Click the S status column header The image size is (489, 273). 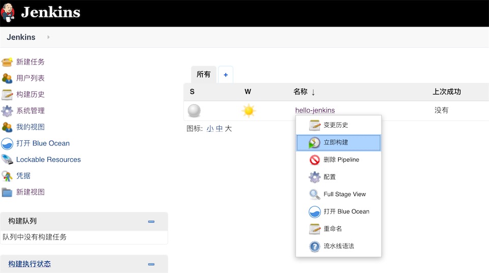click(x=192, y=92)
